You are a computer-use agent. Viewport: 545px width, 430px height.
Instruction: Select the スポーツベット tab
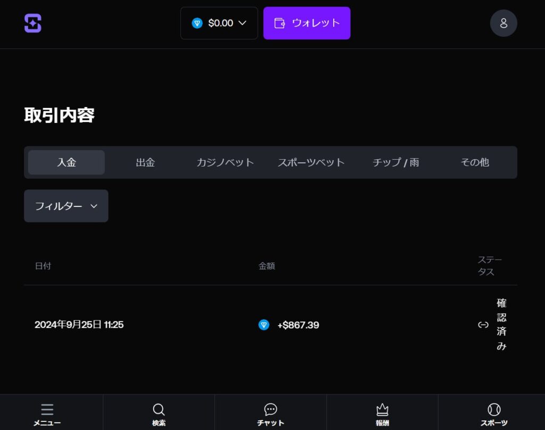(x=311, y=162)
